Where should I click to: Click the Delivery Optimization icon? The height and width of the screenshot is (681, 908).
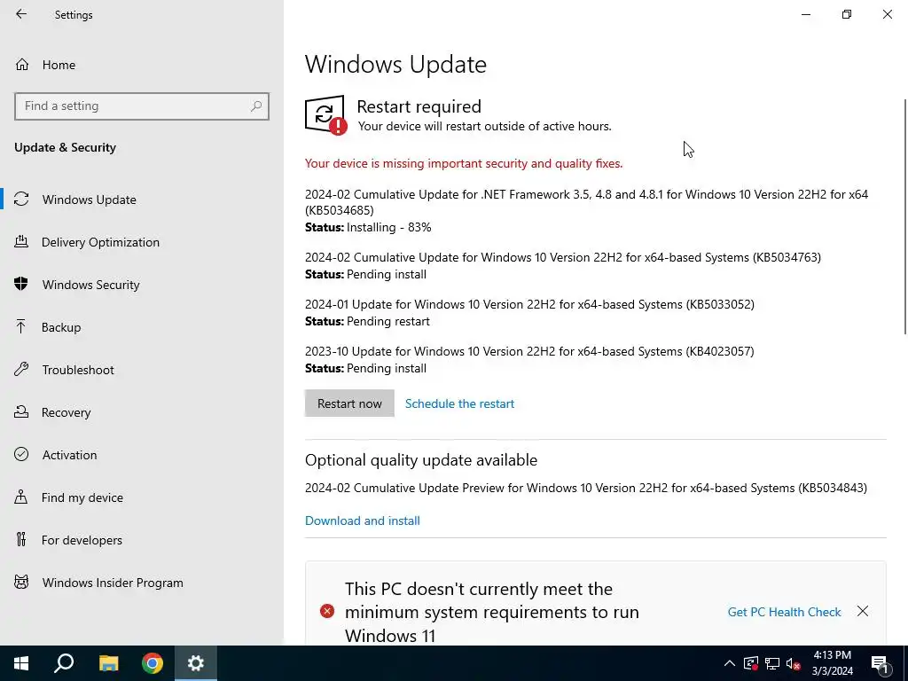pos(21,241)
